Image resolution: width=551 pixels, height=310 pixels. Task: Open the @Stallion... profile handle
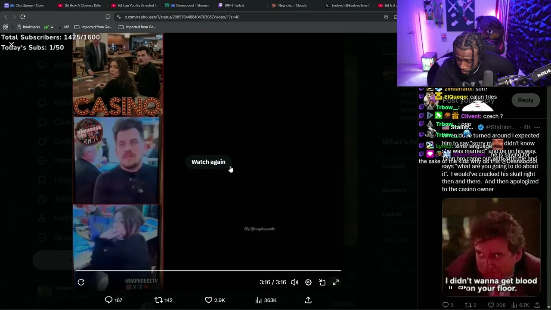tap(501, 127)
